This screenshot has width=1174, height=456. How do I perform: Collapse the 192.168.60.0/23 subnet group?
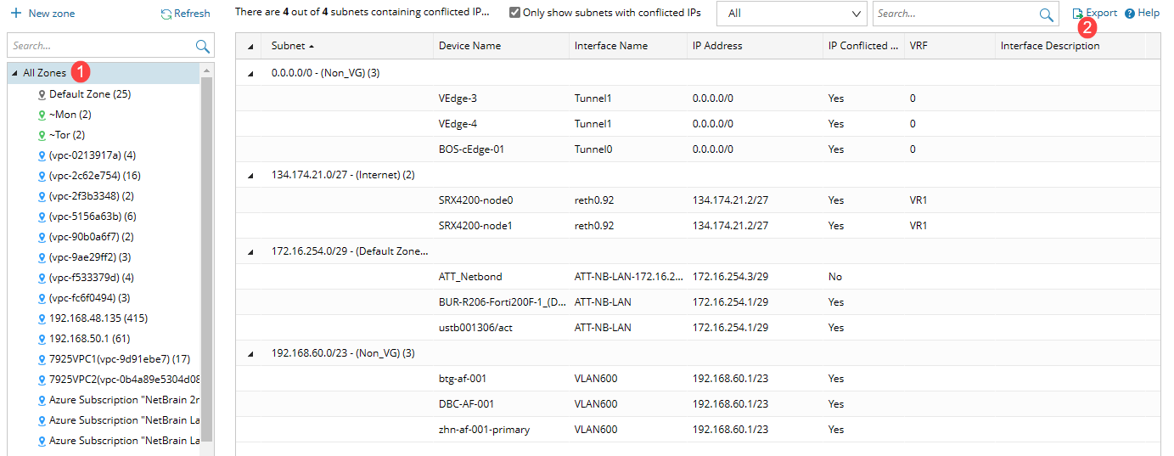click(x=250, y=354)
